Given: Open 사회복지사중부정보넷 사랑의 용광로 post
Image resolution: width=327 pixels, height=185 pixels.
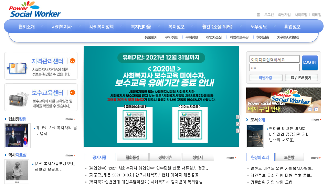Looking at the screenshot, I should tap(55, 166).
